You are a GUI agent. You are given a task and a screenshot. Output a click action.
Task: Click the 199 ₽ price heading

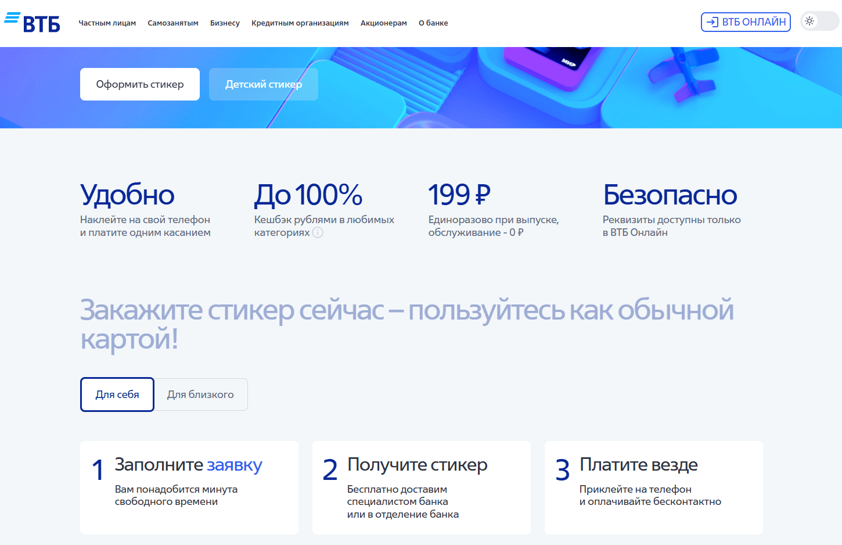459,195
